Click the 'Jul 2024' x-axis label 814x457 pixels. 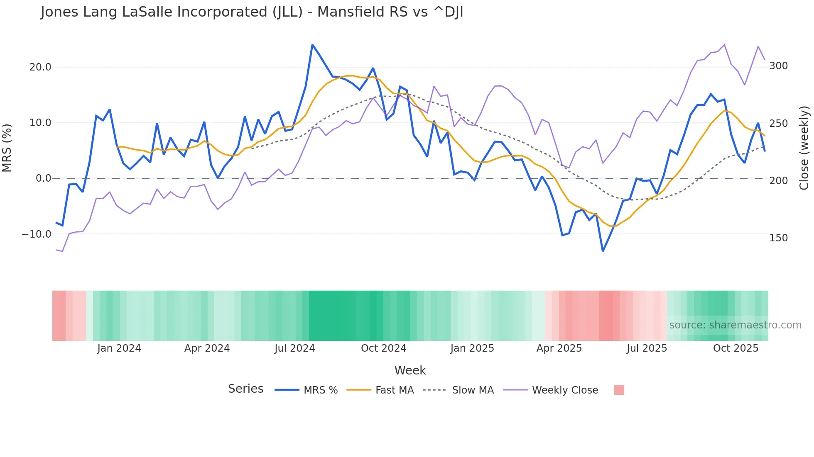pyautogui.click(x=295, y=348)
